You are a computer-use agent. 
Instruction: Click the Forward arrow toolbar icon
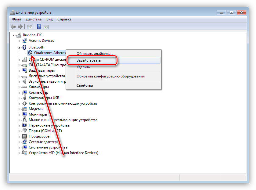(20, 27)
